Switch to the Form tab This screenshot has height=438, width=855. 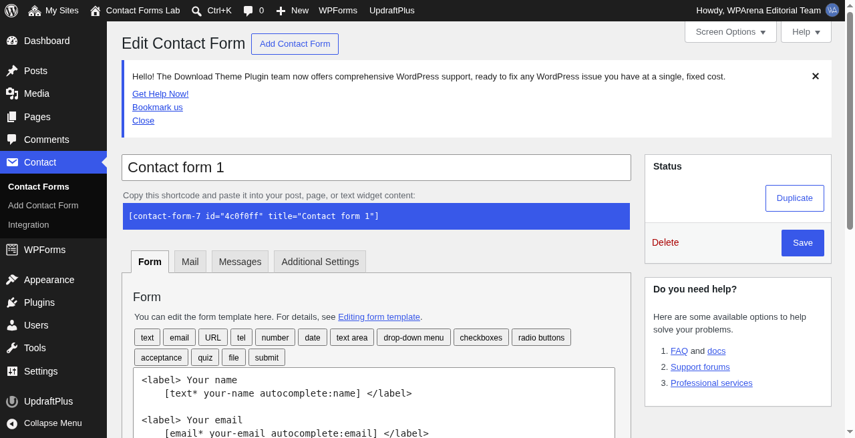pos(150,262)
